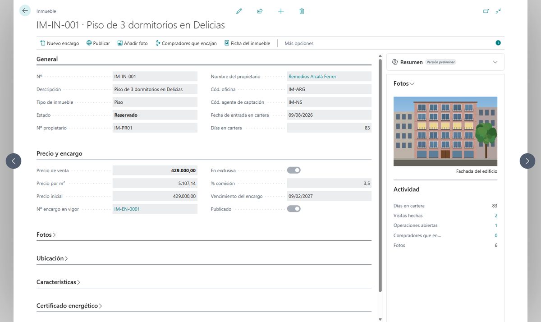The height and width of the screenshot is (322, 541).
Task: Toggle the Publicado switch
Action: [x=294, y=209]
